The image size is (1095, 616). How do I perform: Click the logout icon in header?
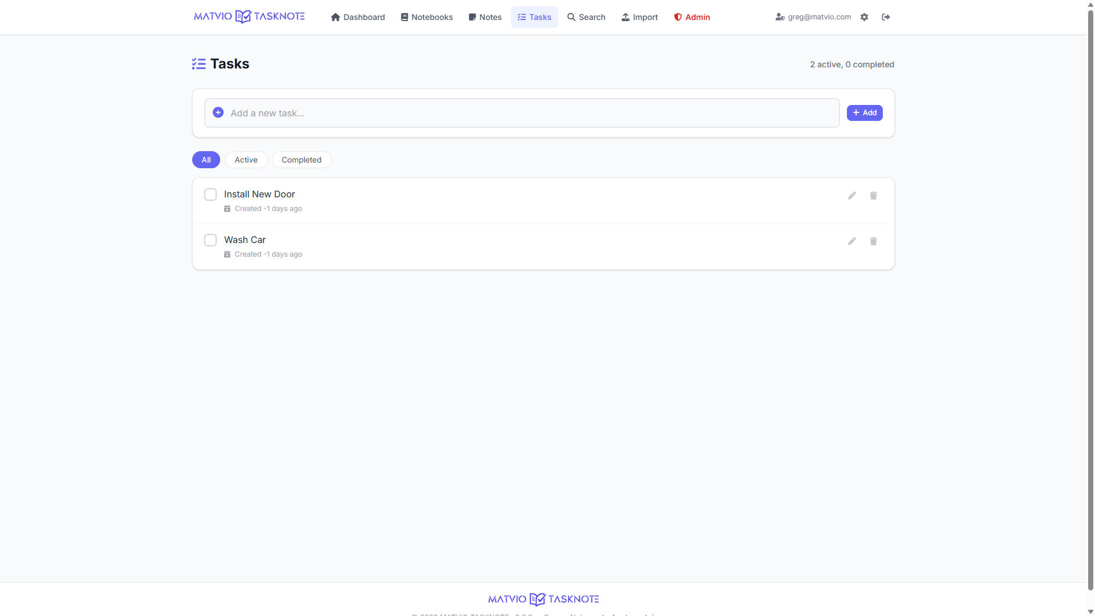[886, 17]
